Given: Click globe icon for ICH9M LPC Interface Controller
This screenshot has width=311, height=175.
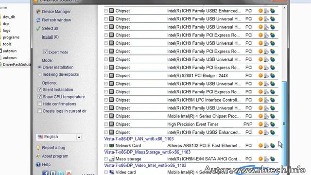Looking at the screenshot, I should click(x=273, y=100).
